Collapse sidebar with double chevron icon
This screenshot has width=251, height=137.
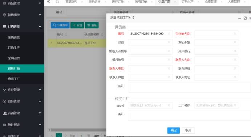(48, 2)
